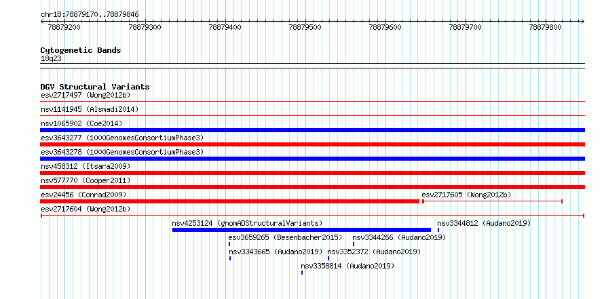Click small blue marker under esv3659265

tap(229, 244)
